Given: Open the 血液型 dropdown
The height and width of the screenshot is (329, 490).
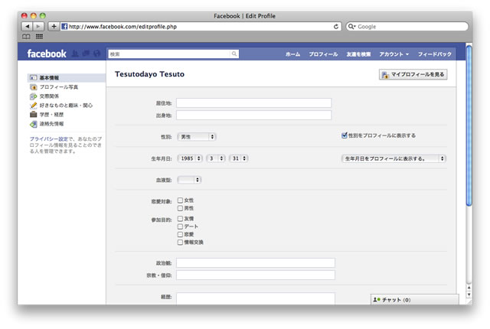Looking at the screenshot, I should coord(189,180).
